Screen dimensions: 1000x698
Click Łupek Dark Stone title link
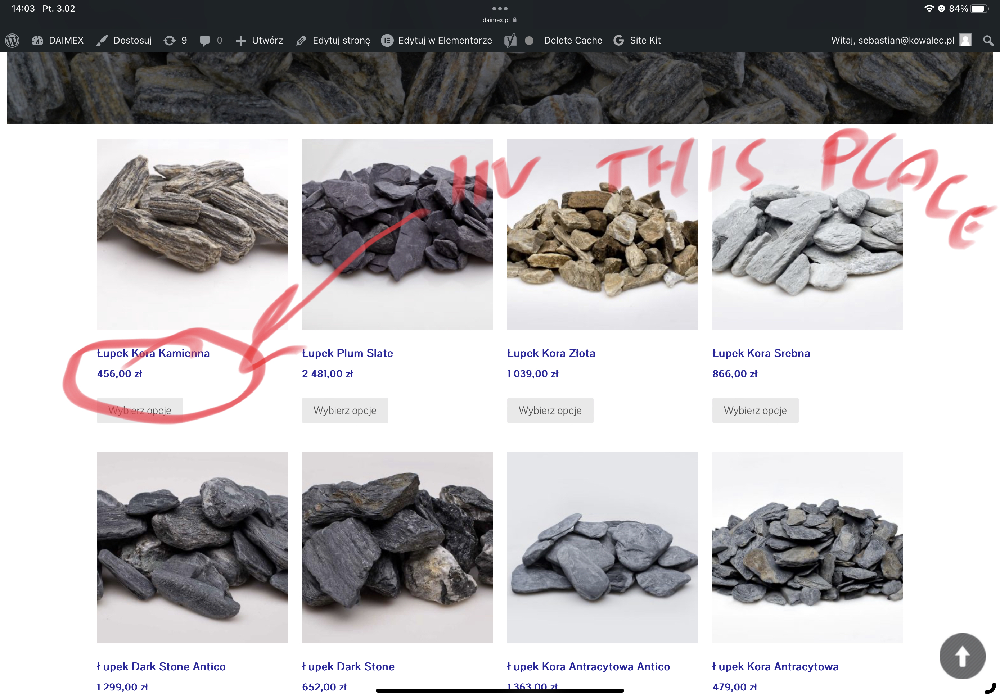(348, 667)
